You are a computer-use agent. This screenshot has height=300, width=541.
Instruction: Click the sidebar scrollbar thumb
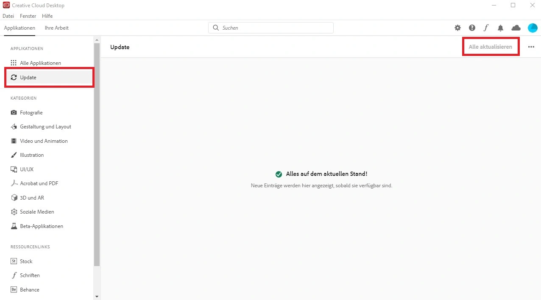(x=97, y=154)
